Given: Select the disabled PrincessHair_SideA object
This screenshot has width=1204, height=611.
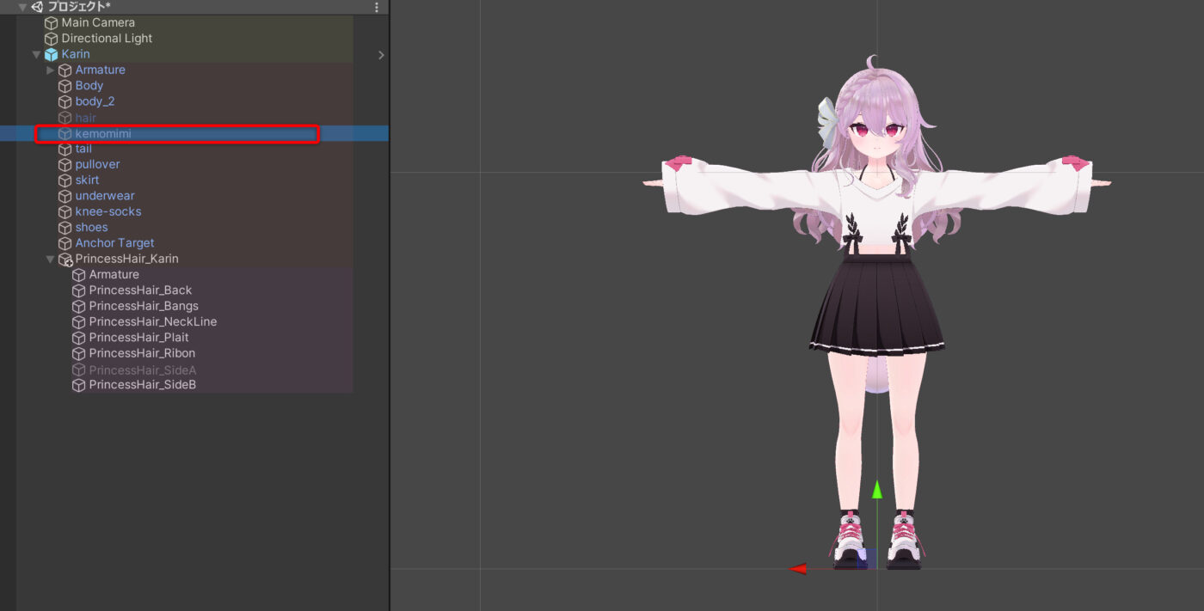Looking at the screenshot, I should pos(143,370).
